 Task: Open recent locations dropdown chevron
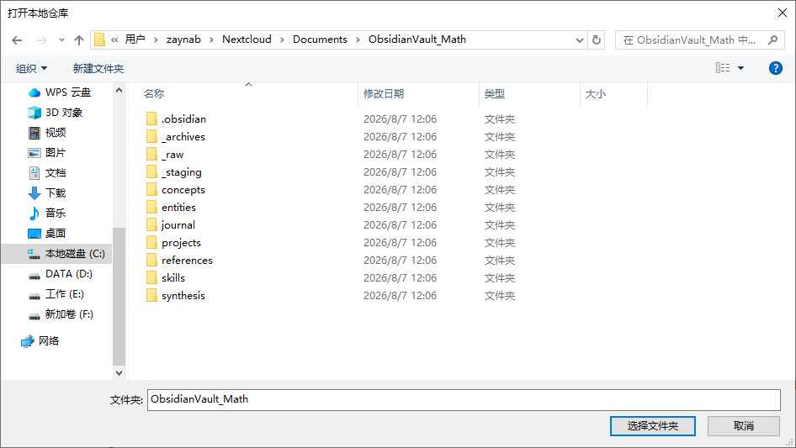[61, 40]
